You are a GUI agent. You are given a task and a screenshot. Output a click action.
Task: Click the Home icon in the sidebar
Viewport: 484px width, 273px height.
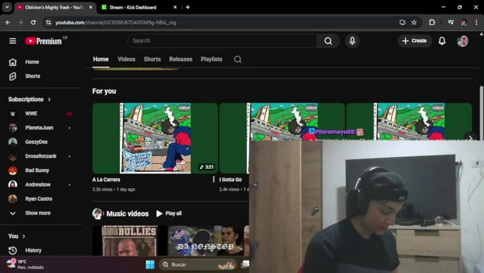(13, 62)
